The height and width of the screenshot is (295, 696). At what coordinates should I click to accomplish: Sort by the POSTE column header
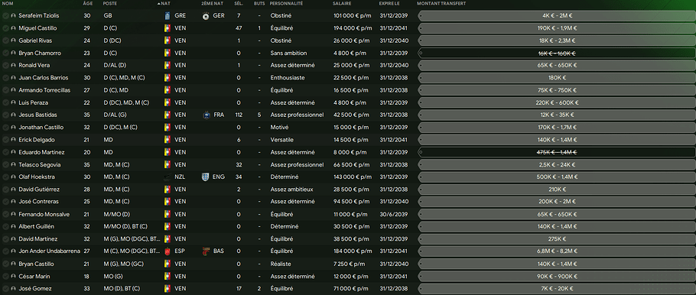point(109,4)
